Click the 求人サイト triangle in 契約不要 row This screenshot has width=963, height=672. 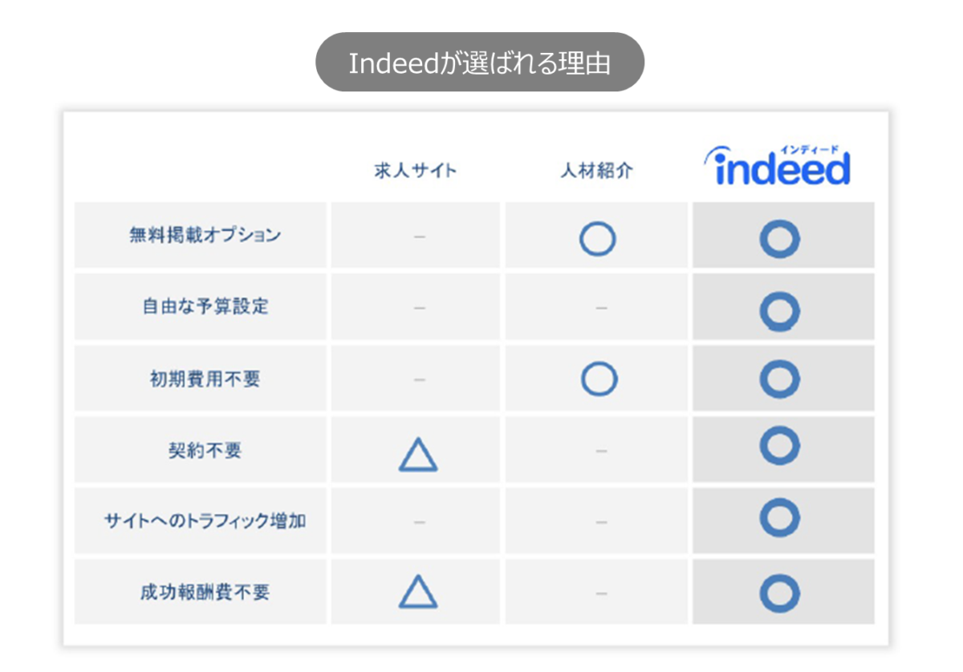click(418, 455)
